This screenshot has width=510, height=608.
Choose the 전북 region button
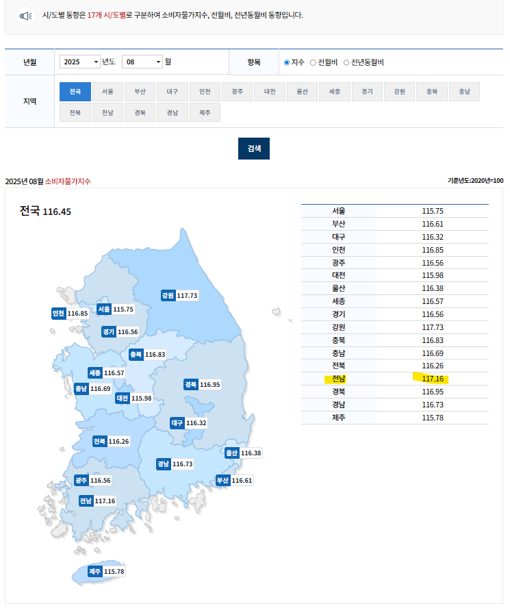pyautogui.click(x=75, y=112)
